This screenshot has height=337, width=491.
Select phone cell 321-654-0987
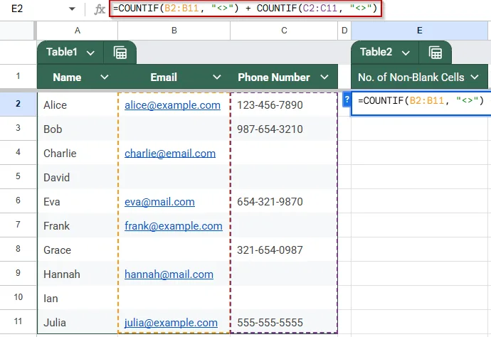[284, 250]
